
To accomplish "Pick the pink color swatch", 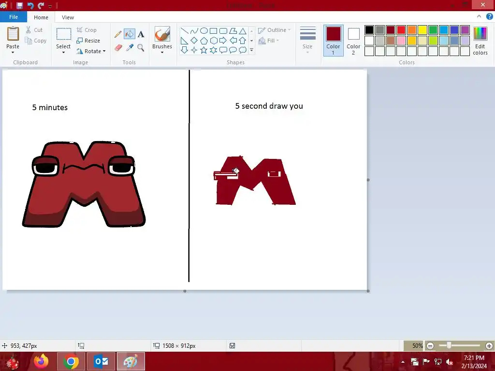I will click(x=401, y=41).
